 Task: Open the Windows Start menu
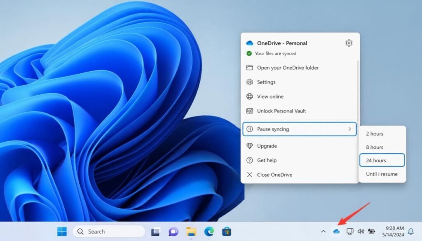click(x=62, y=231)
